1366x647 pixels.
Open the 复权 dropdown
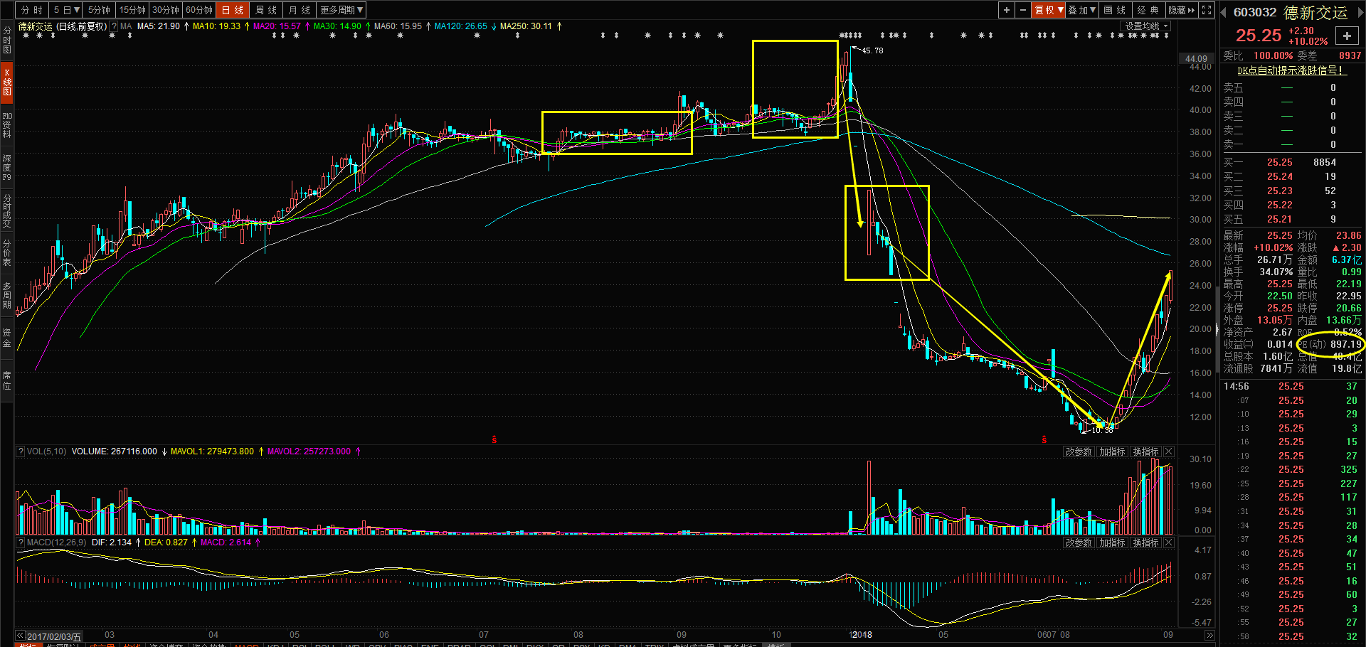click(1049, 10)
